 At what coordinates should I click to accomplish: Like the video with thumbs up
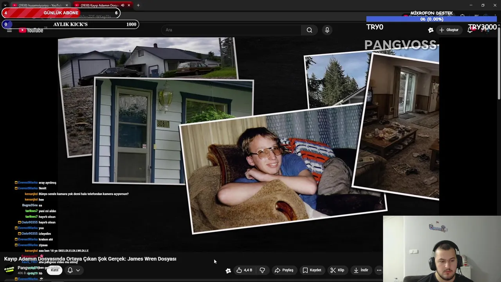pyautogui.click(x=244, y=270)
